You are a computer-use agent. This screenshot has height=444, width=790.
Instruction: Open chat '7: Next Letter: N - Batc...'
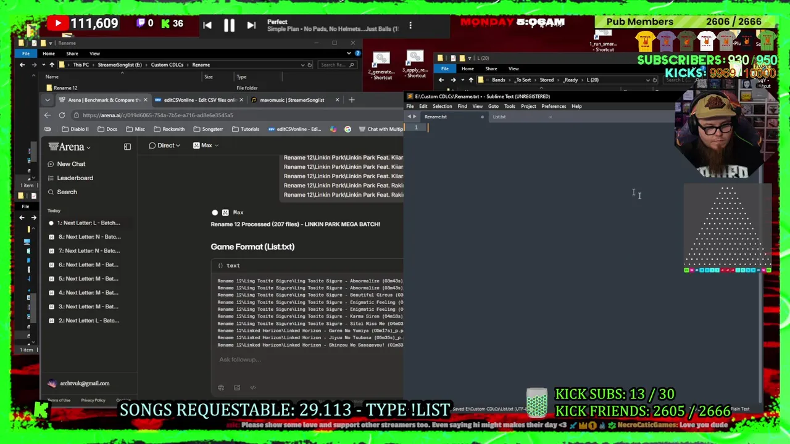click(x=89, y=251)
